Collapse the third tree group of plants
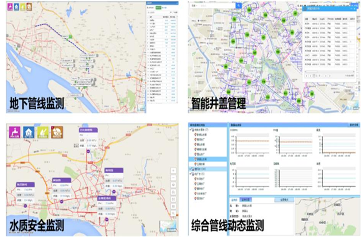Viewport: 364px width, 241px height. point(190,174)
